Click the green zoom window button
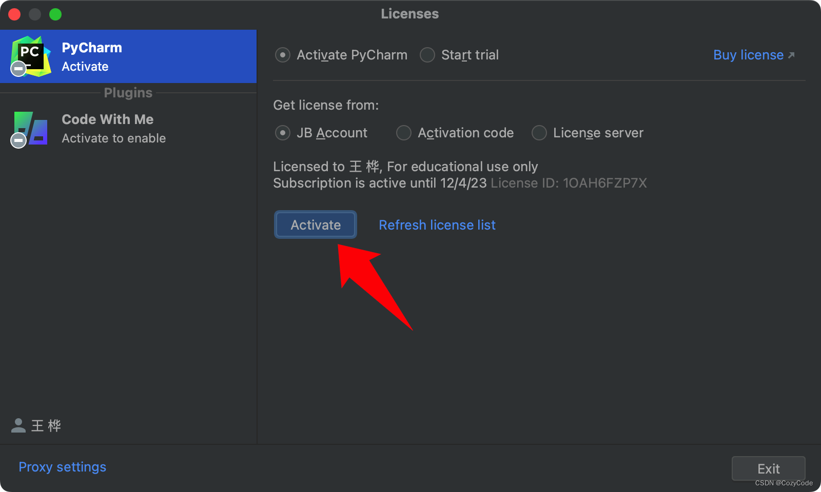The height and width of the screenshot is (492, 821). click(x=55, y=14)
